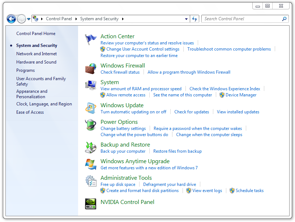Change what the power buttons do
Screen dimensions: 295x222
(134, 135)
